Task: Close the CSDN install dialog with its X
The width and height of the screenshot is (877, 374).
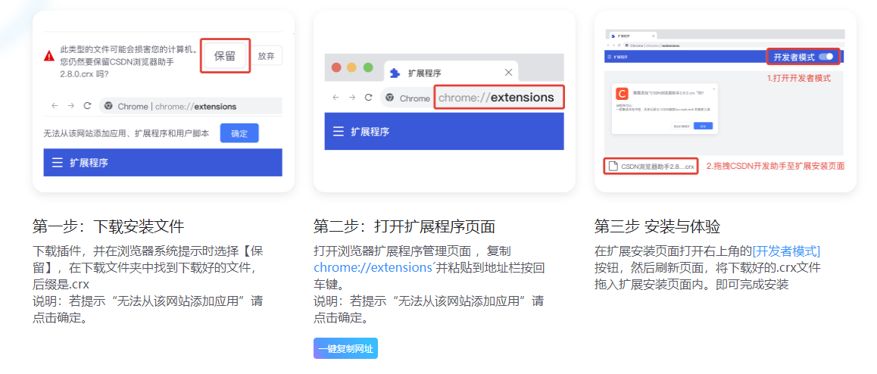Action: [713, 89]
